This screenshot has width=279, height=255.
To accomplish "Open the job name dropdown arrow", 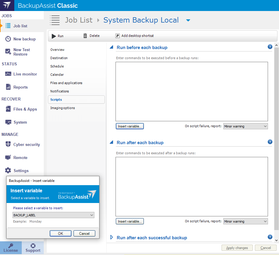I will pos(188,21).
